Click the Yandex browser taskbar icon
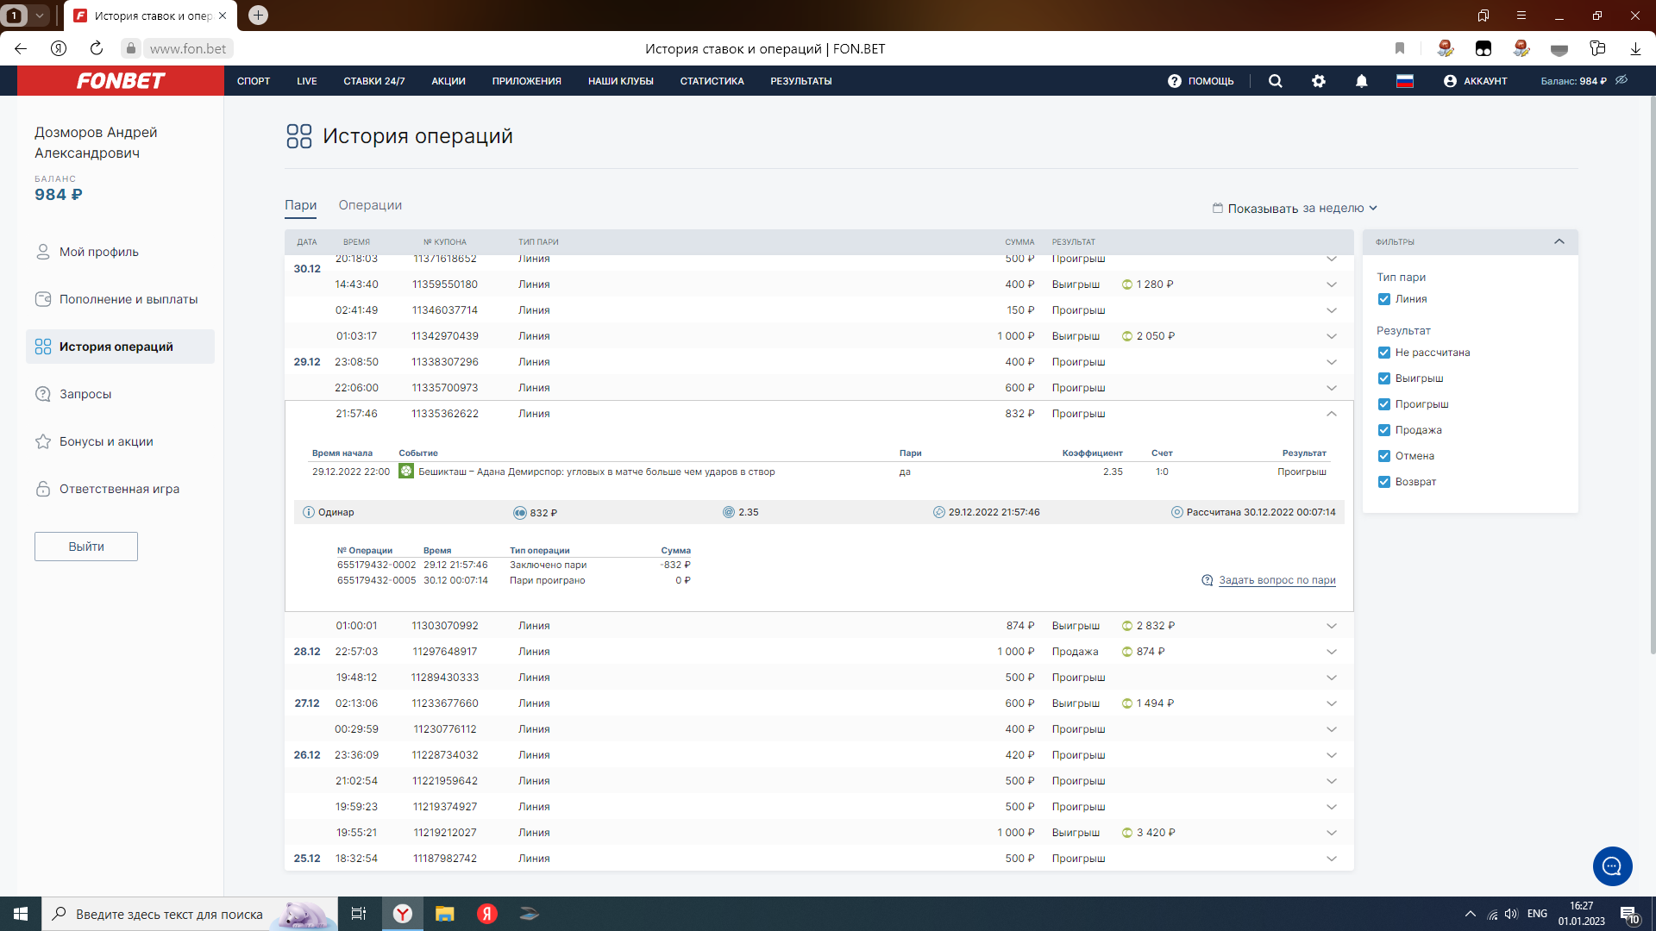This screenshot has height=931, width=1656. pyautogui.click(x=403, y=914)
